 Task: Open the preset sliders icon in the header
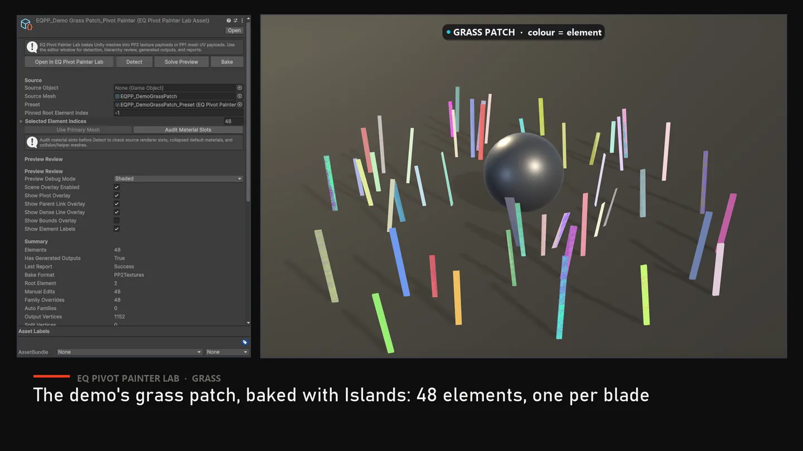pyautogui.click(x=235, y=21)
